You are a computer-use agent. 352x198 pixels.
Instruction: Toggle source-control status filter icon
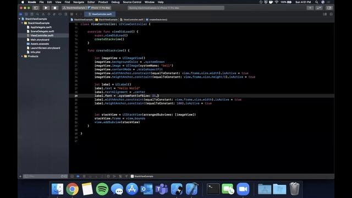(x=66, y=177)
